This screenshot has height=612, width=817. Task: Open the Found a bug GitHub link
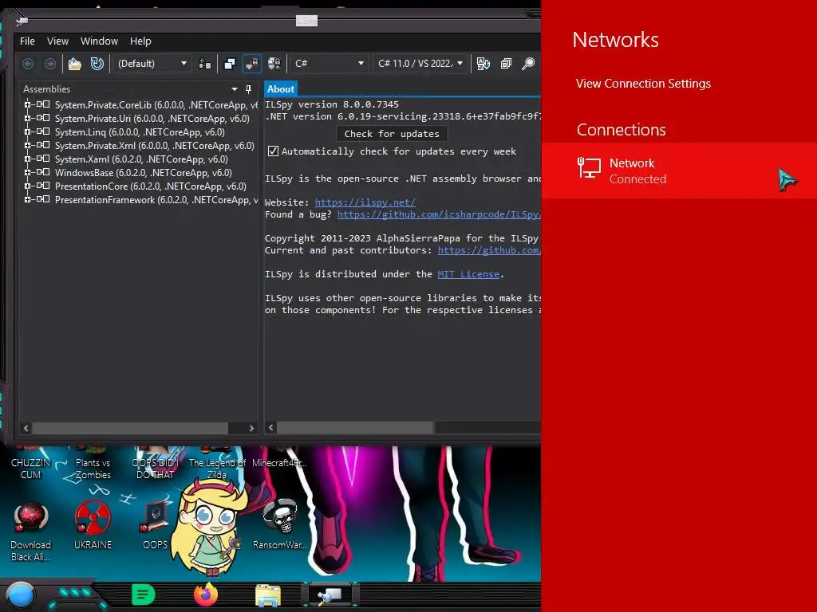pos(439,214)
